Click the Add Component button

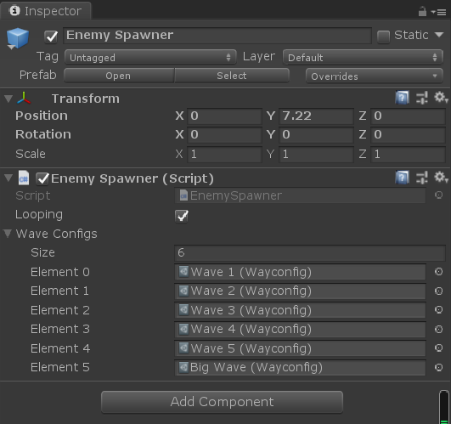coord(222,402)
